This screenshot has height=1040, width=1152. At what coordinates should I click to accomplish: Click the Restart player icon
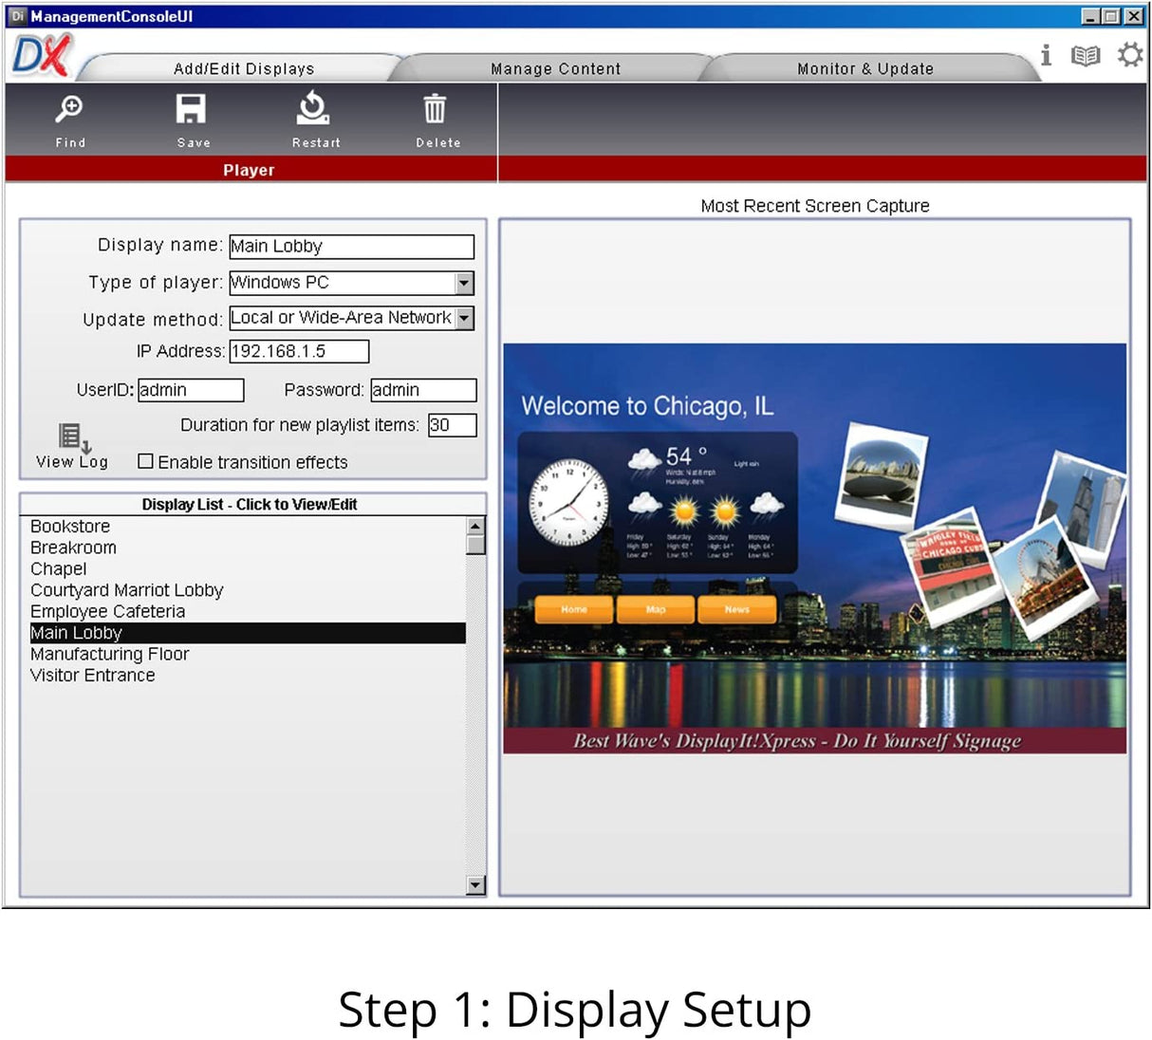pyautogui.click(x=315, y=110)
